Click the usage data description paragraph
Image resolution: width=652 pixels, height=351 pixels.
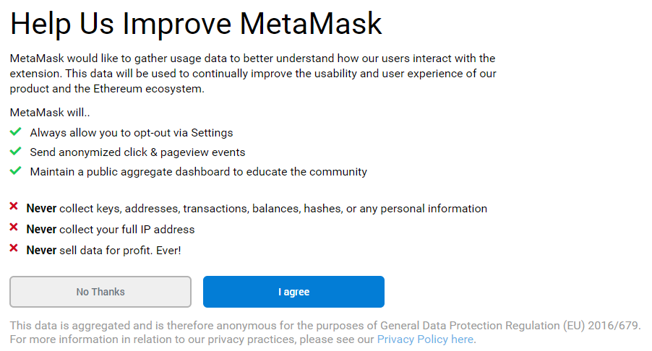coord(253,74)
